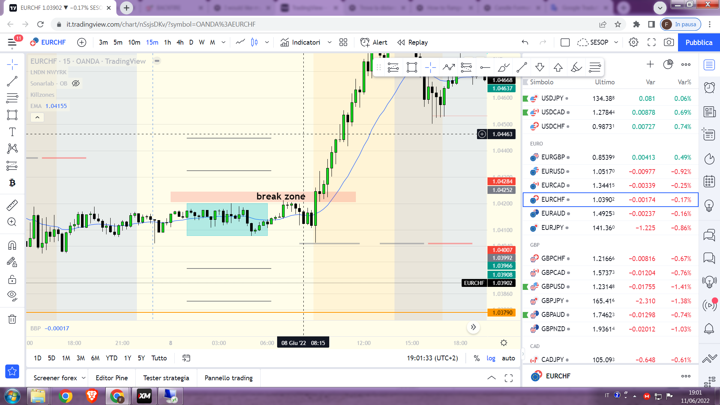This screenshot has width=720, height=405.
Task: Open the Pannello trading tab
Action: coord(229,378)
